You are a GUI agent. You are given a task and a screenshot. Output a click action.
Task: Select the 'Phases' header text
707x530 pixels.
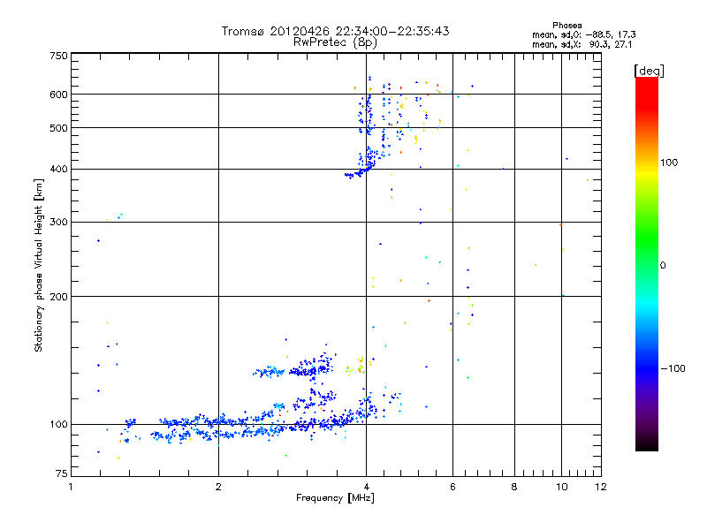tap(567, 26)
